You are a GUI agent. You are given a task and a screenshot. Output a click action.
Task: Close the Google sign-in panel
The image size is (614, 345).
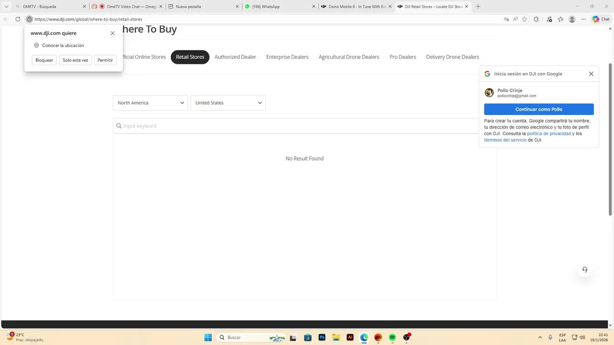(591, 74)
